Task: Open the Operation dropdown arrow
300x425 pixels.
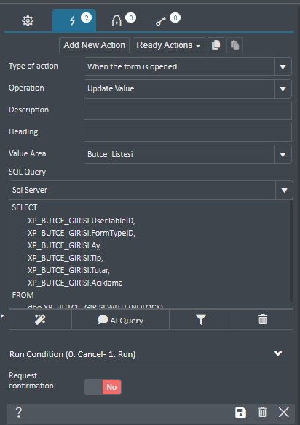Action: point(283,88)
